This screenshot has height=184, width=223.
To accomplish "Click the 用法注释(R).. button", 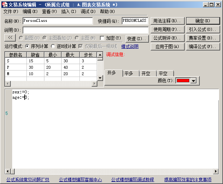I will pyautogui.click(x=168, y=21).
